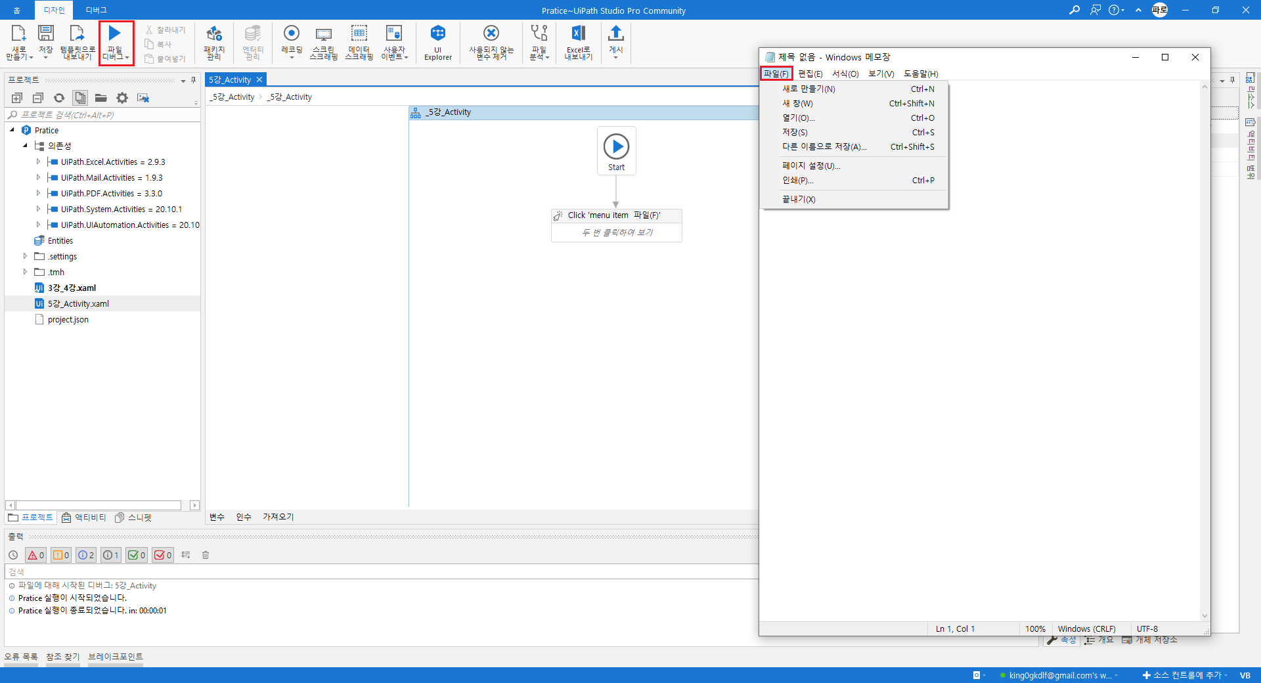Collapse the Pratice project root node

(x=12, y=130)
